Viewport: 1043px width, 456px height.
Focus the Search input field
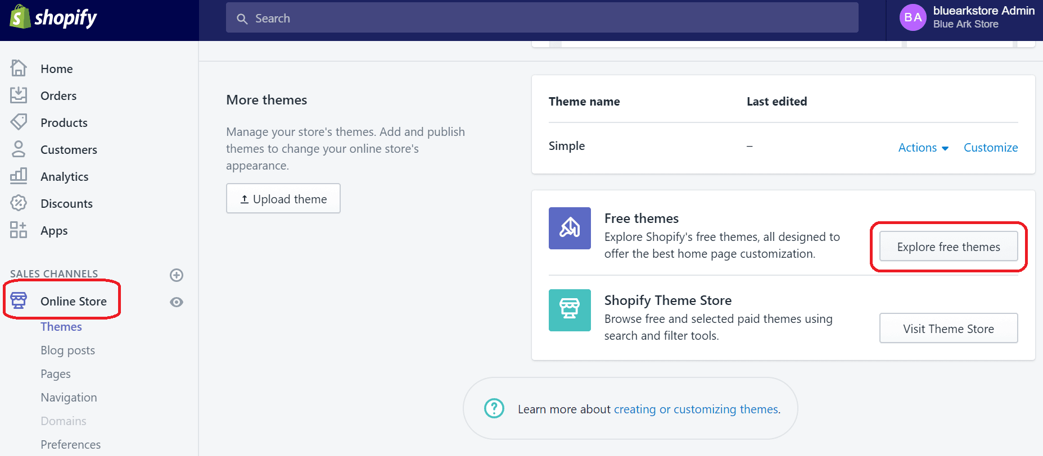542,18
